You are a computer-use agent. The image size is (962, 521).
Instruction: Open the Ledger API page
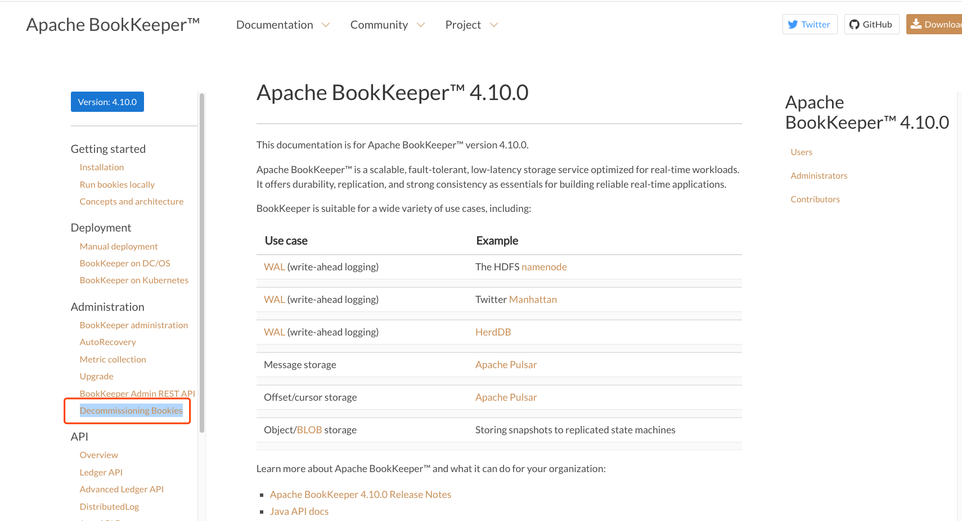[101, 472]
